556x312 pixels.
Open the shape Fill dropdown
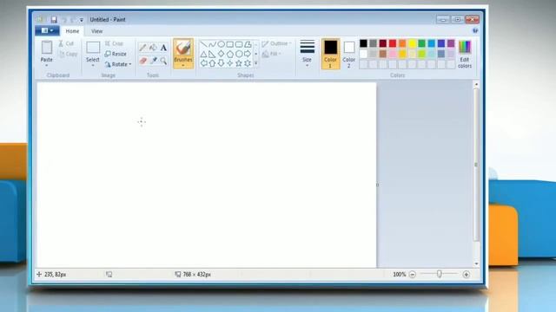click(272, 54)
